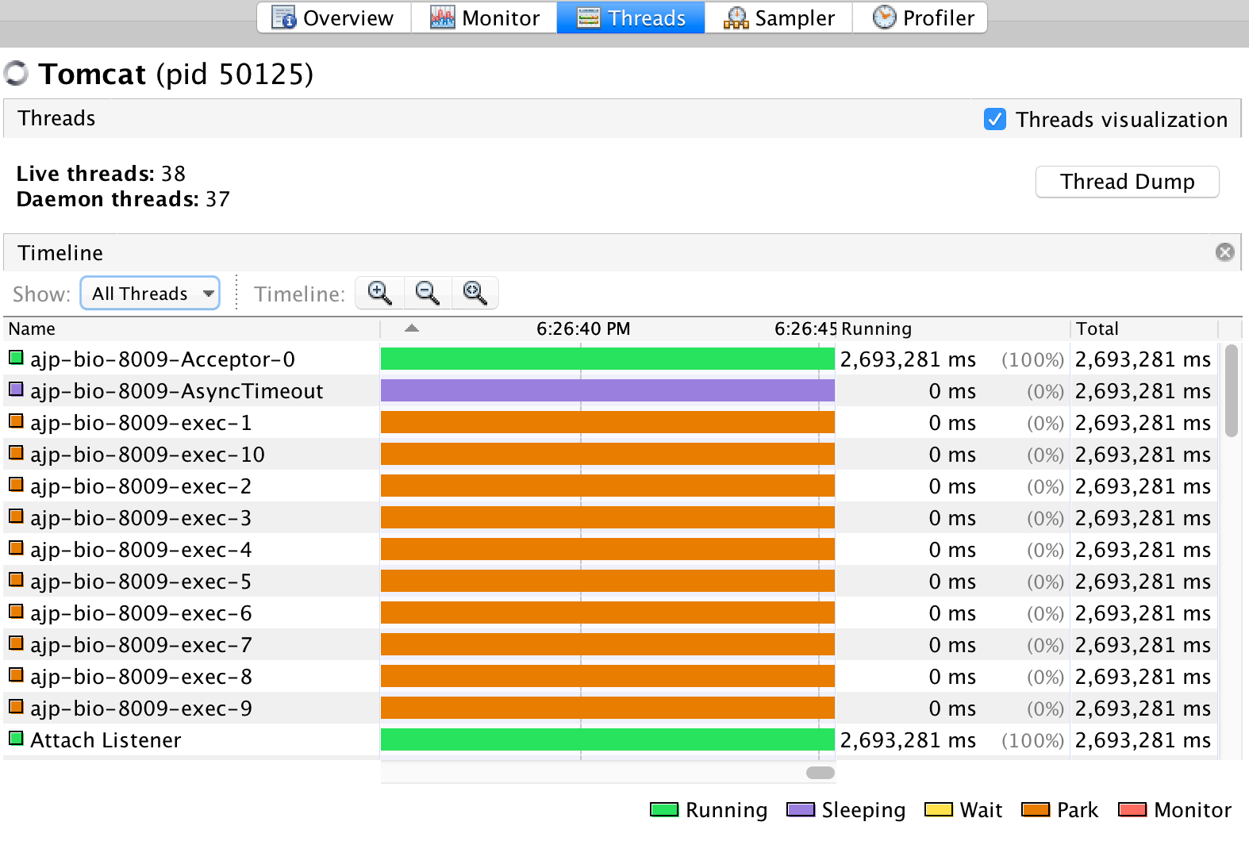Sort by the Running column header

point(952,328)
